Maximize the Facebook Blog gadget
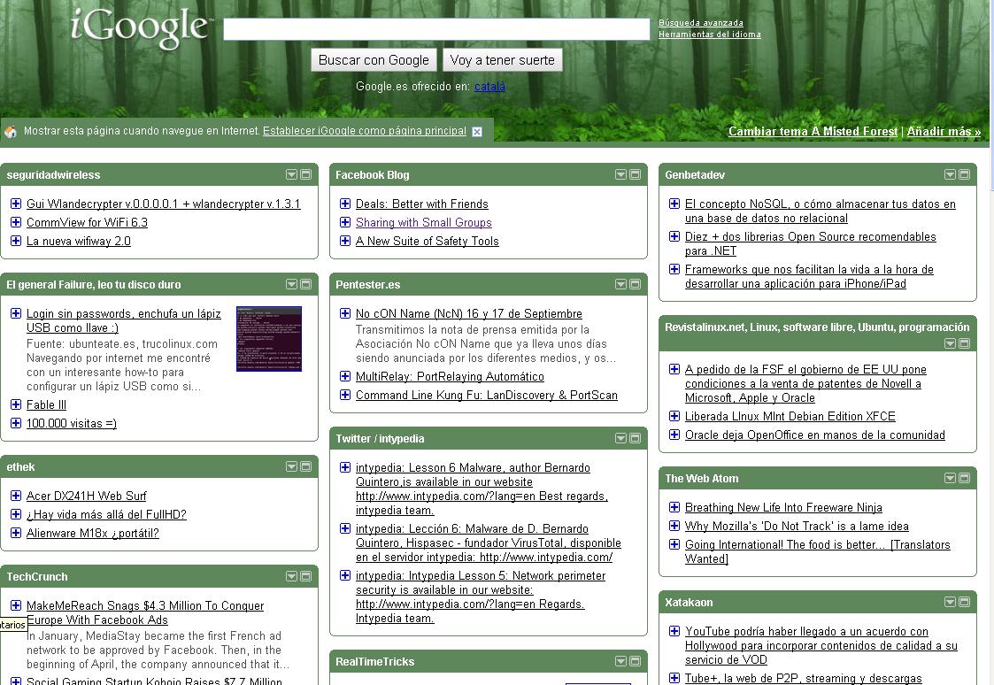This screenshot has height=685, width=994. pos(636,174)
